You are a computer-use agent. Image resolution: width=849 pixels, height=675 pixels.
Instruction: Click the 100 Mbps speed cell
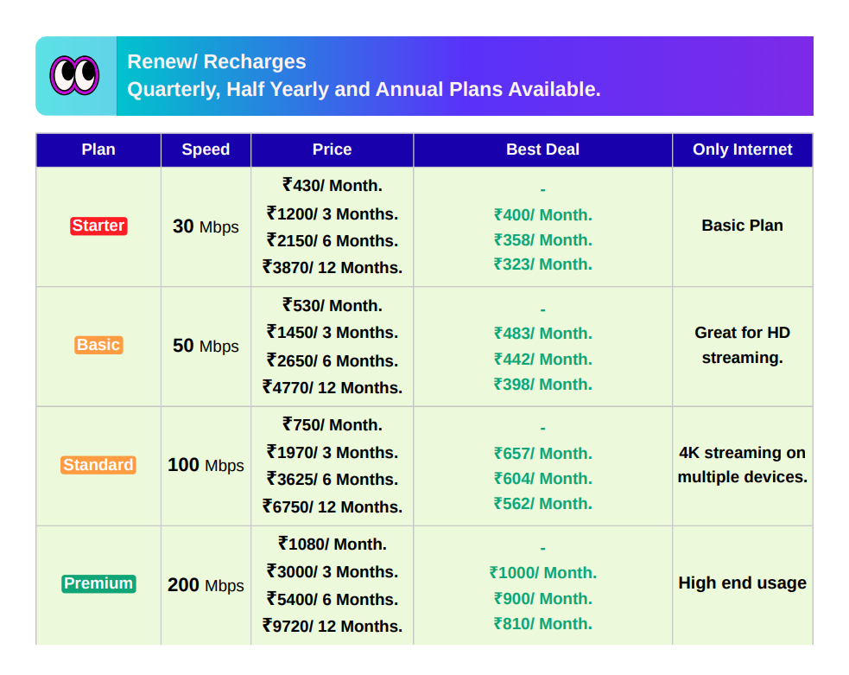(206, 465)
